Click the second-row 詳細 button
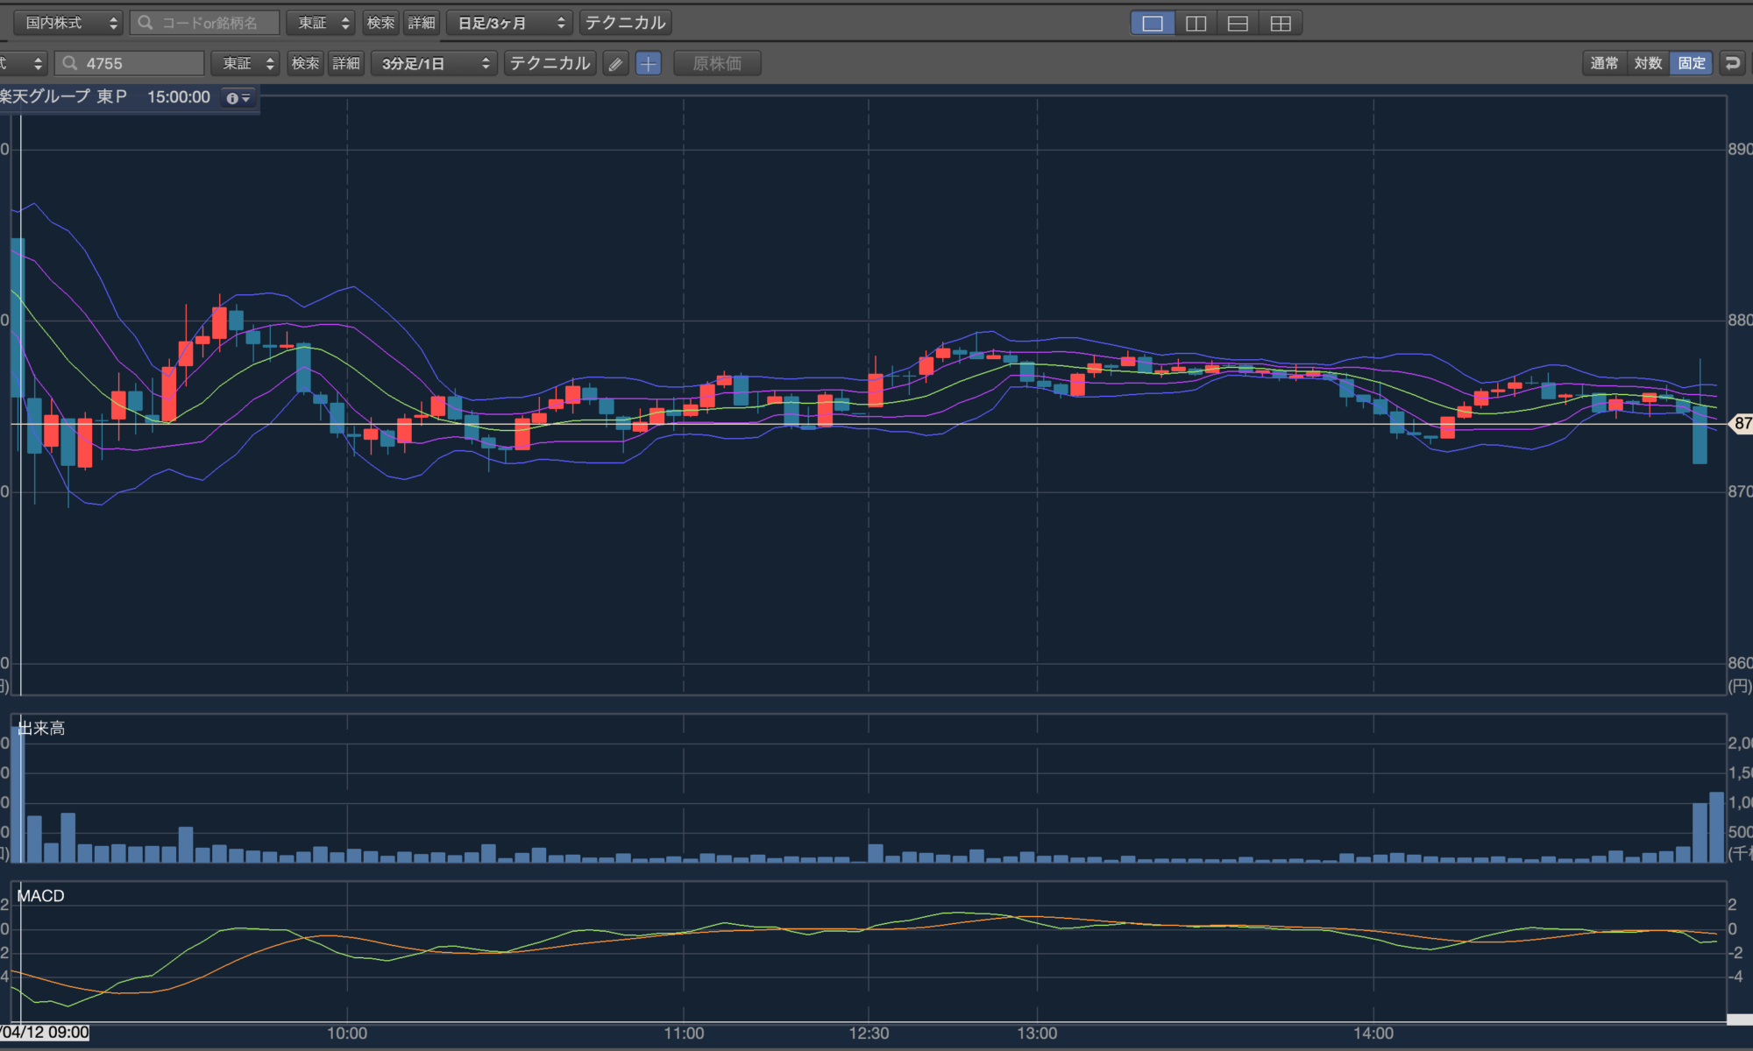 pyautogui.click(x=346, y=63)
